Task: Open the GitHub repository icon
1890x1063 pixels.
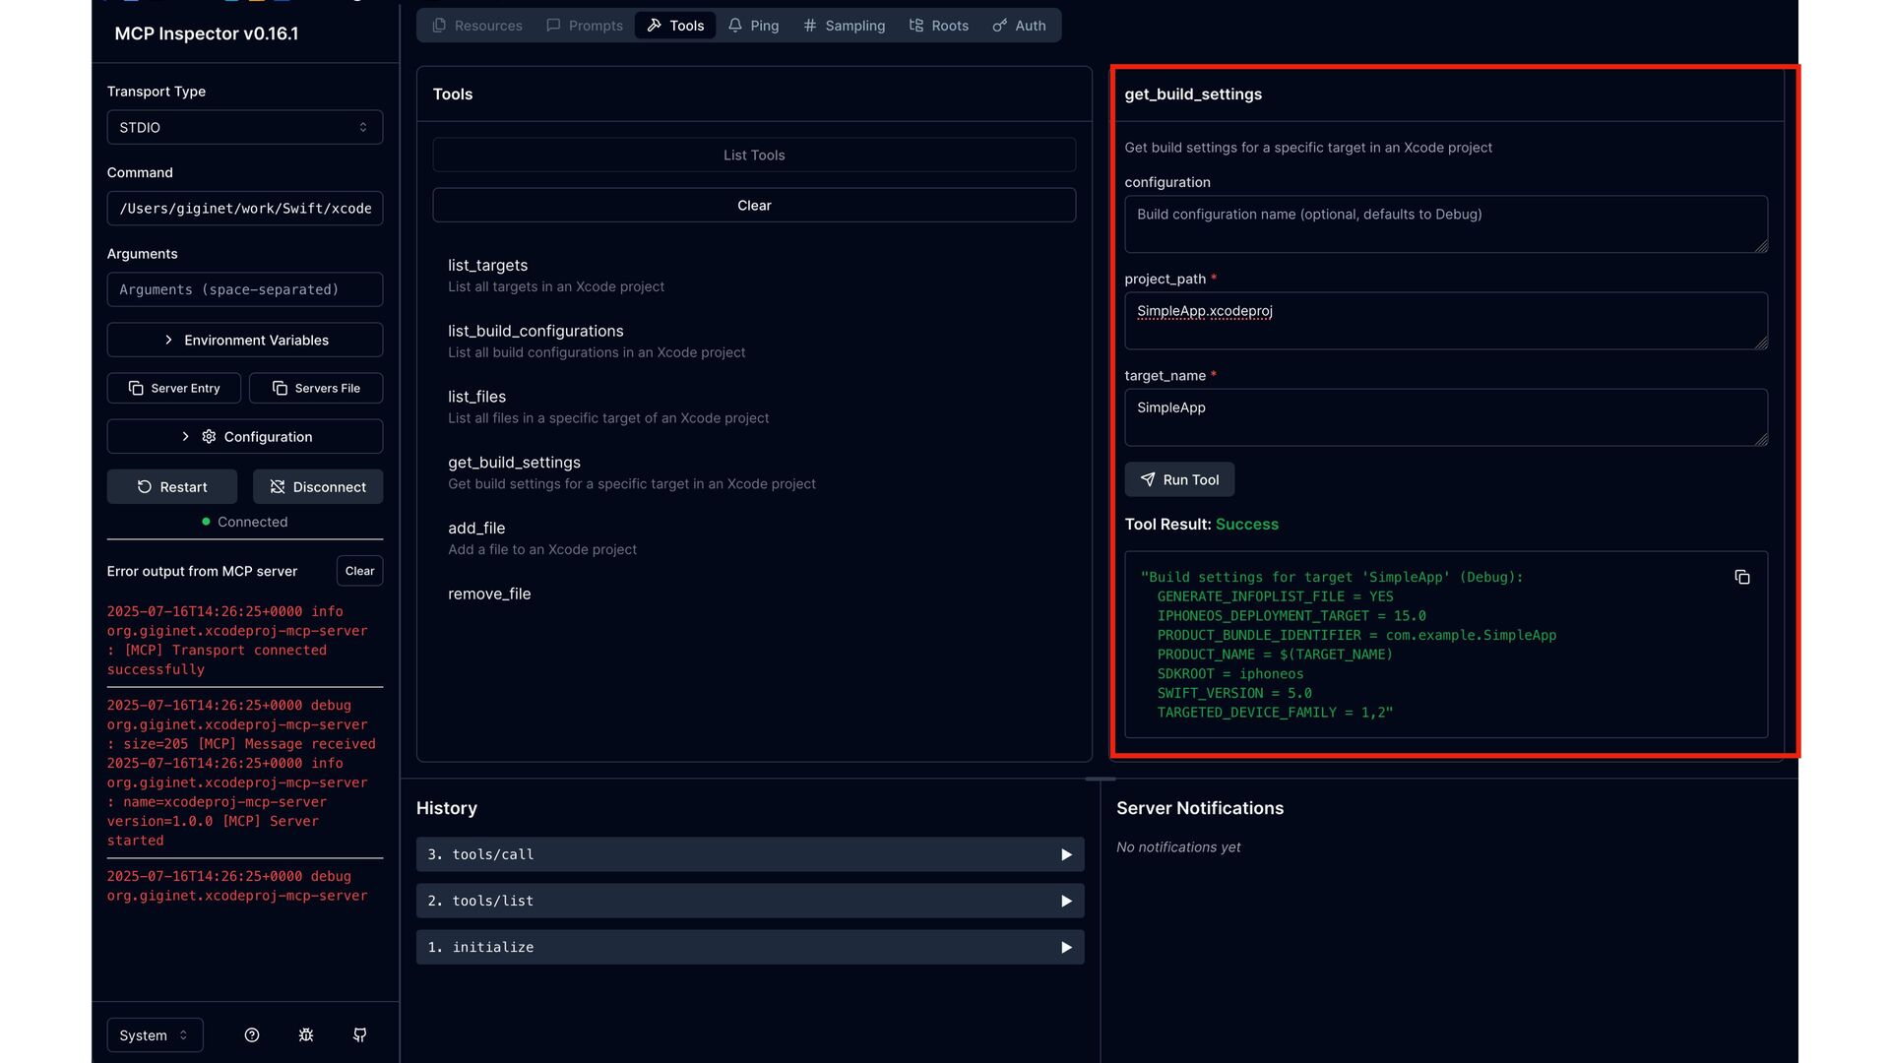Action: 360,1034
